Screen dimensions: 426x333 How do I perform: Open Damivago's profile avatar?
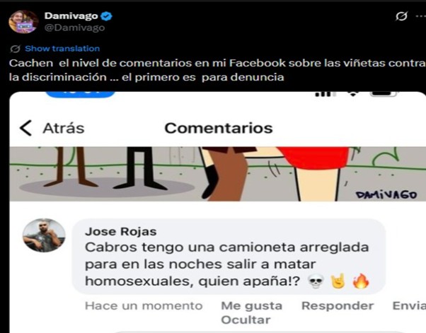pos(23,22)
